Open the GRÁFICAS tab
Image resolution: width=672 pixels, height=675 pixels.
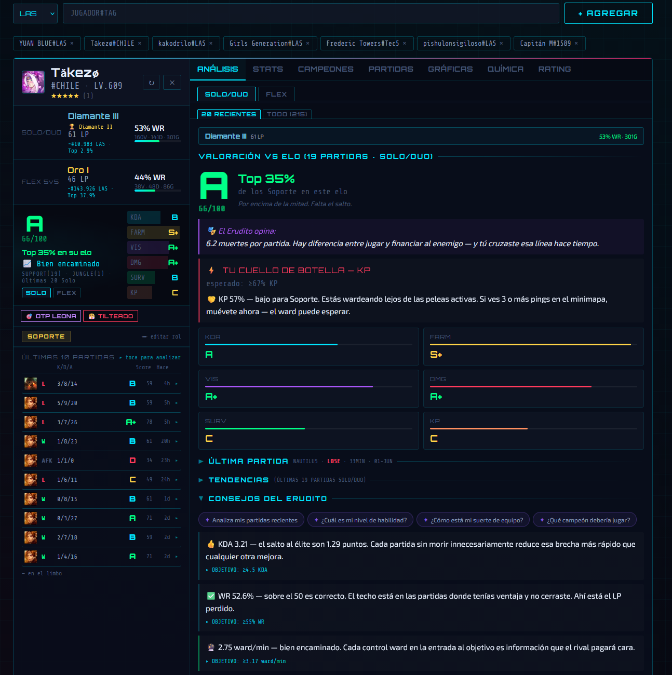point(450,69)
